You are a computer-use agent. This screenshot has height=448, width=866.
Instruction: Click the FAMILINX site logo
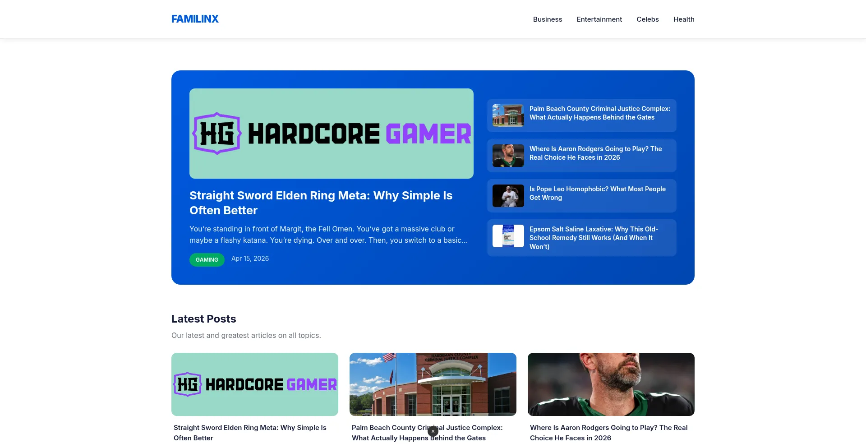195,19
